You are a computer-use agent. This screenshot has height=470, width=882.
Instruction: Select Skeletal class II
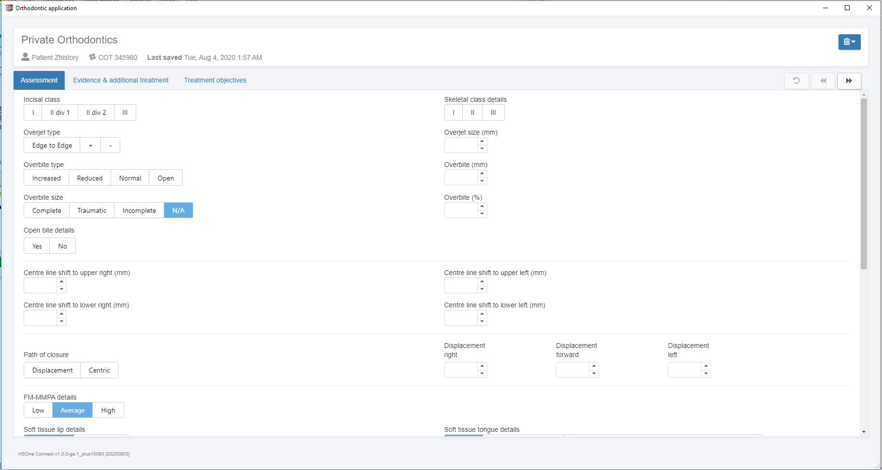point(472,112)
